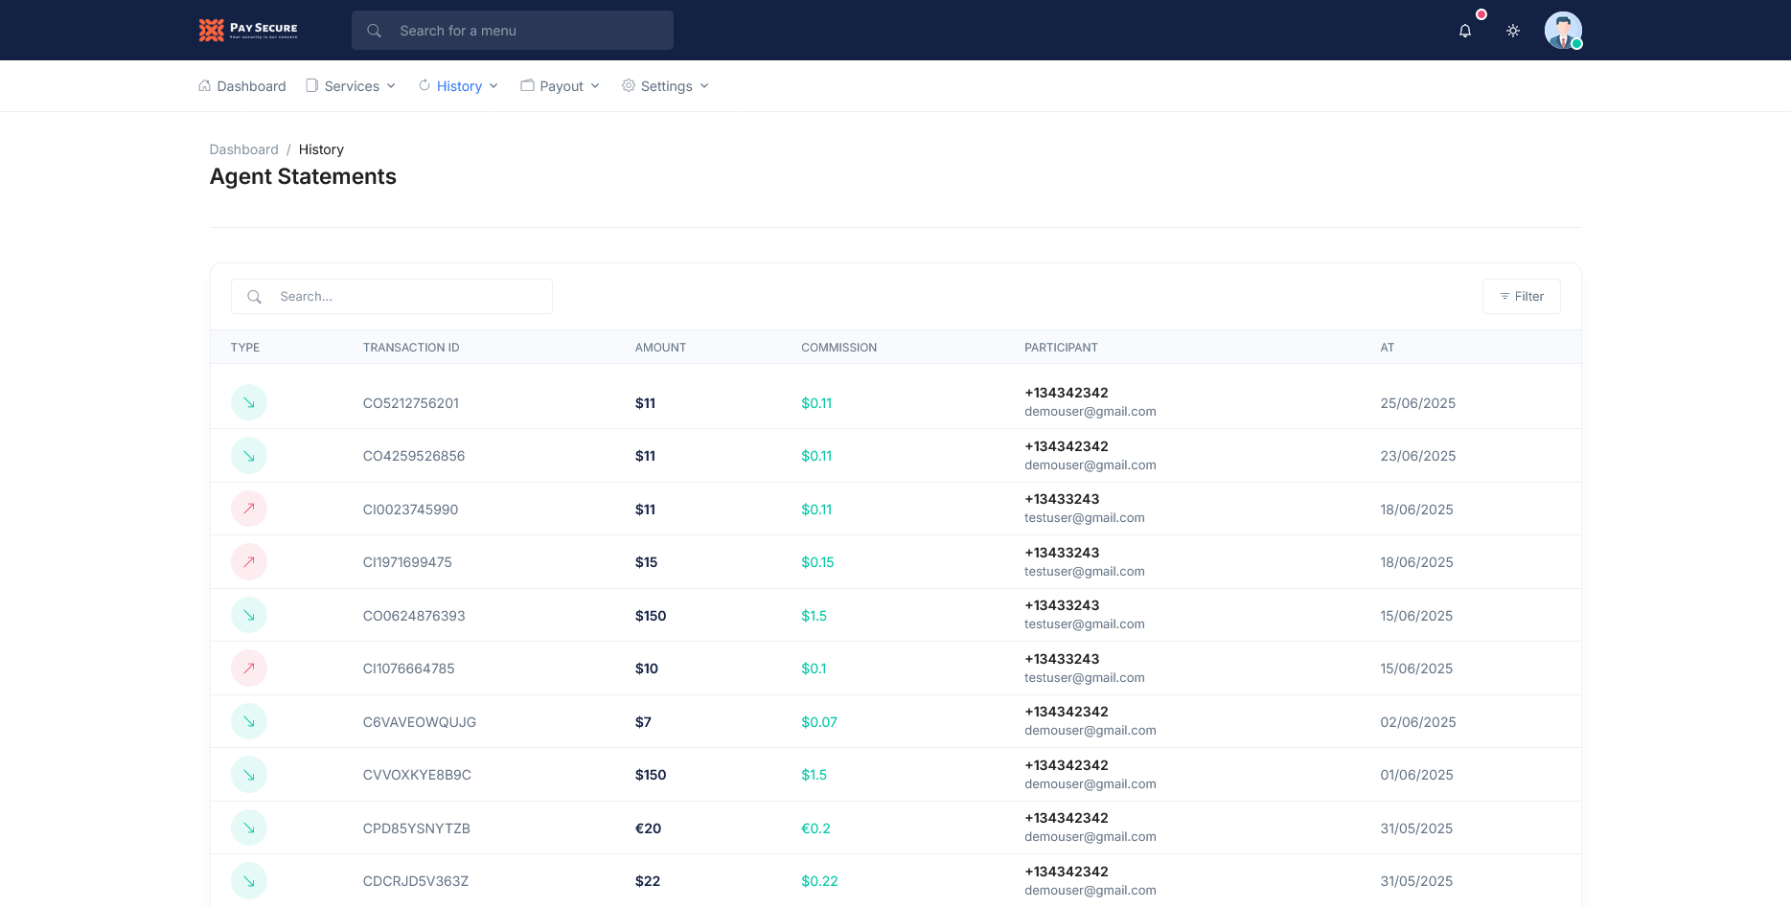Click the table Search input field

pyautogui.click(x=402, y=296)
